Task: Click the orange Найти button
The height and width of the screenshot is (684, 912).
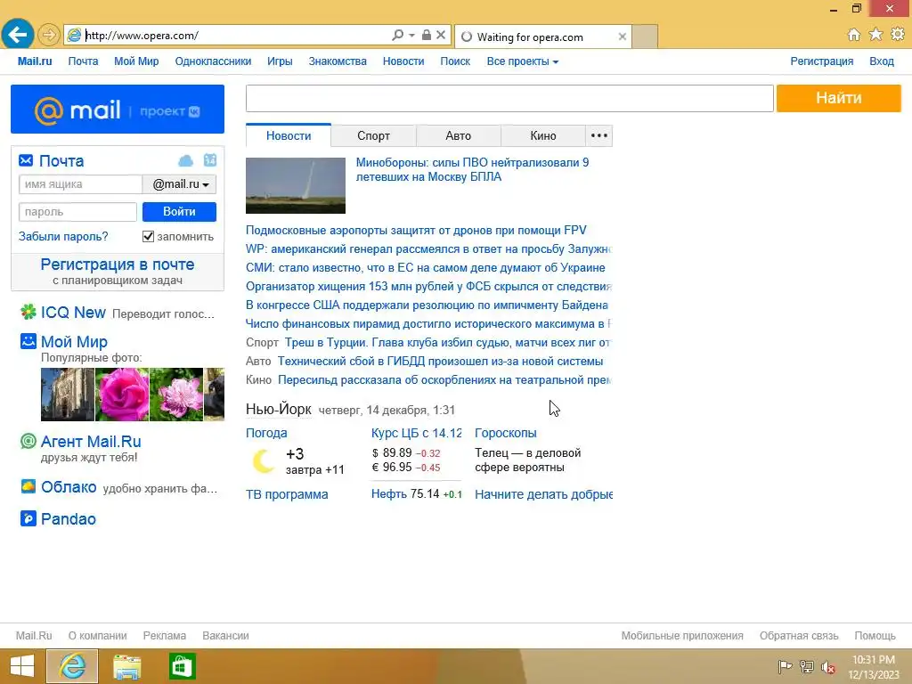Action: click(838, 98)
